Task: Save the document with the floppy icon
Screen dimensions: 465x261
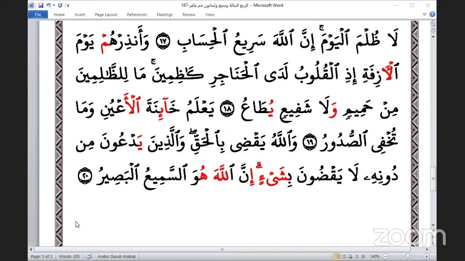Action: [41, 5]
